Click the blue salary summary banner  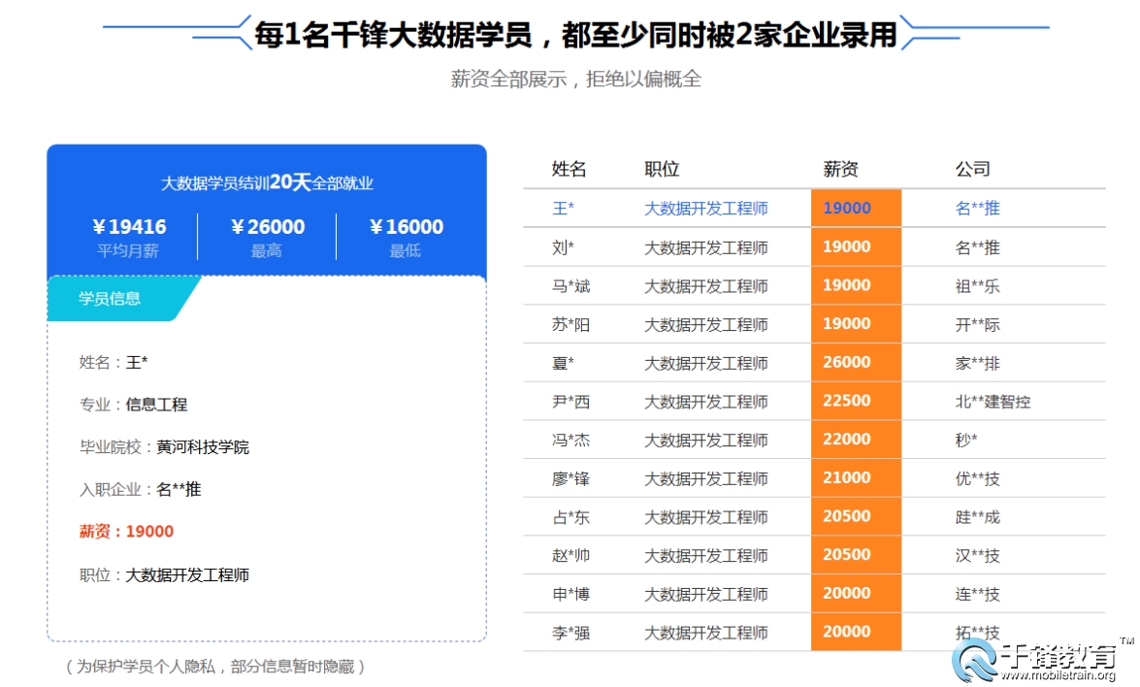point(267,209)
